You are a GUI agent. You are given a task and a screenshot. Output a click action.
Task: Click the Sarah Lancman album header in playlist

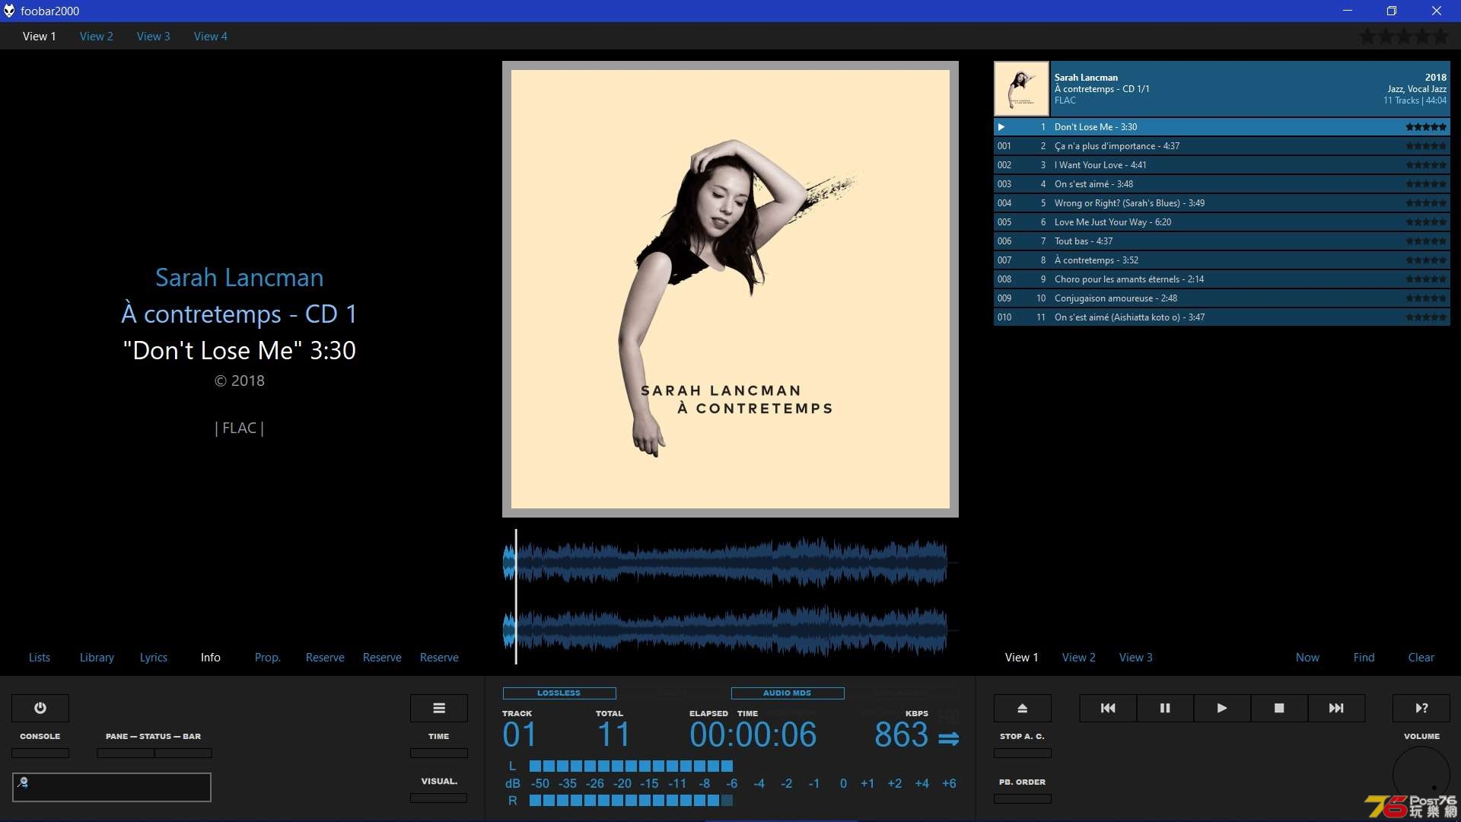(x=1222, y=89)
